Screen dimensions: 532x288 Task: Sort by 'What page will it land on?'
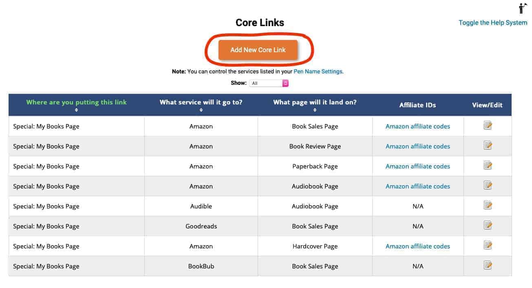click(x=315, y=102)
